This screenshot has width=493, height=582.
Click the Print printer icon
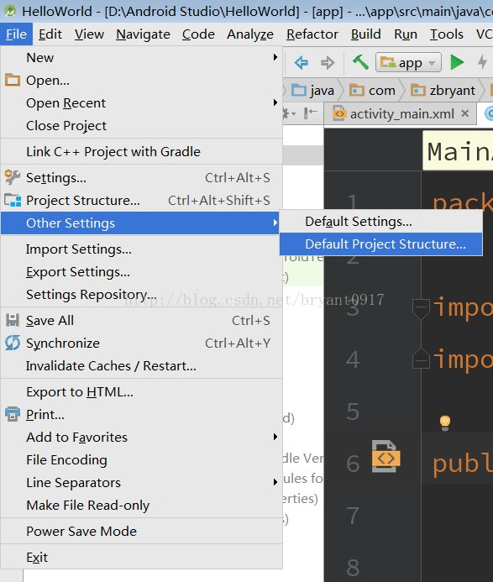point(13,414)
